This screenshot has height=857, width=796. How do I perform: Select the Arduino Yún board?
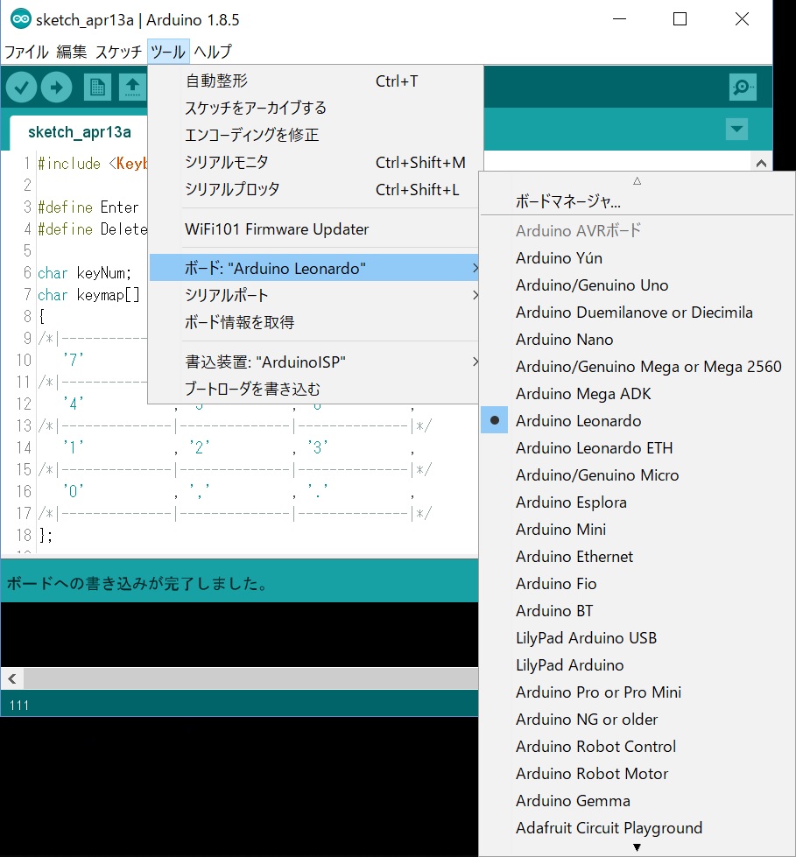(x=637, y=258)
